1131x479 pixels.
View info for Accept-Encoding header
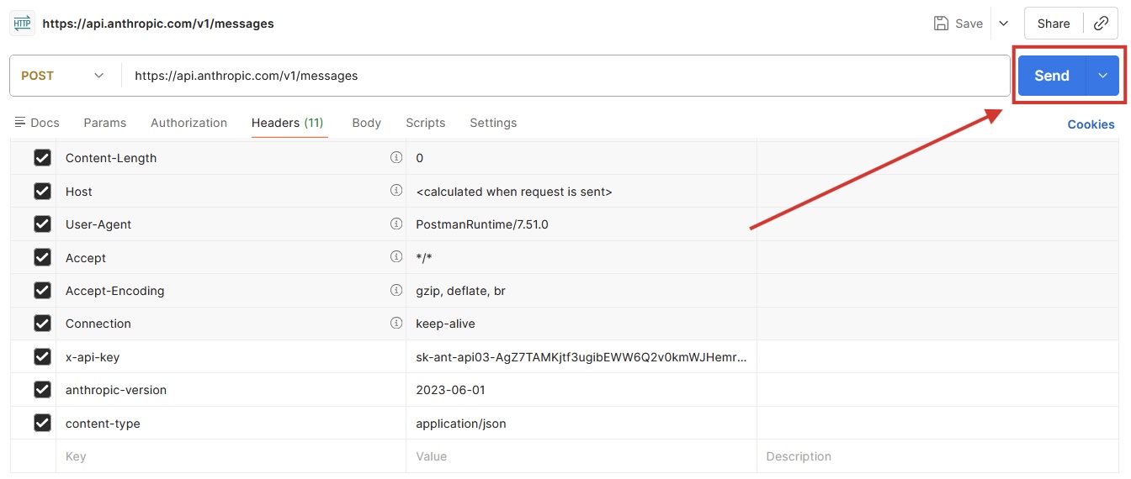point(396,291)
